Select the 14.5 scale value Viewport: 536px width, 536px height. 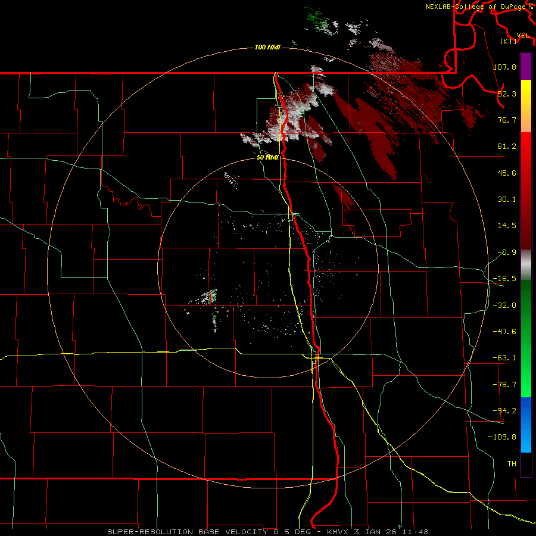507,226
